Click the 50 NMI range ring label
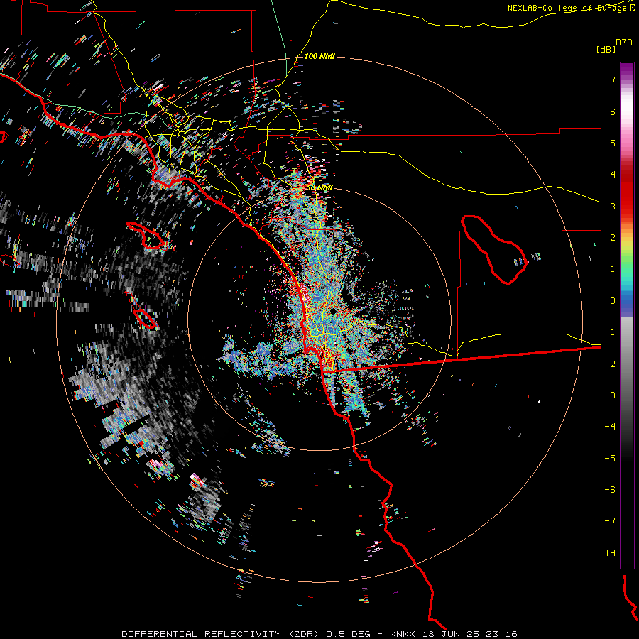This screenshot has height=639, width=639. coord(319,188)
